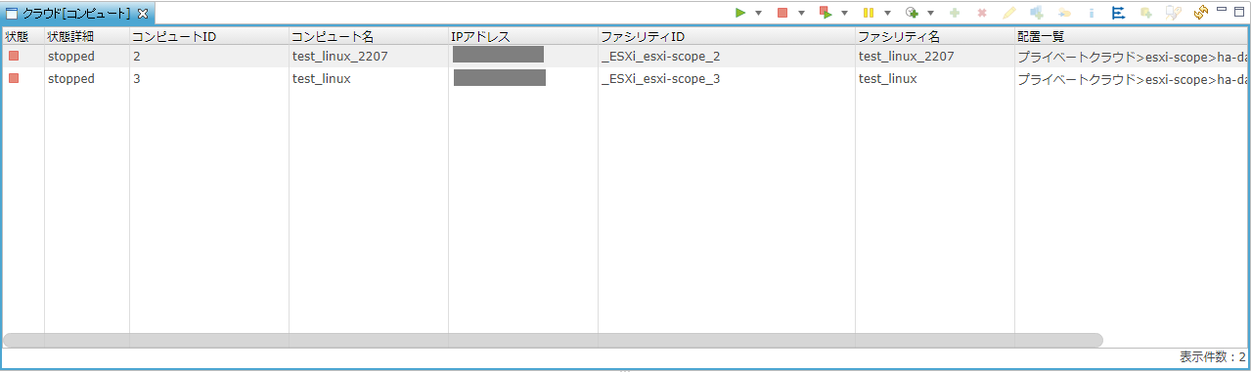This screenshot has height=372, width=1251.
Task: Select 'stopped' in the compute ID 3 row
Action: tap(71, 79)
